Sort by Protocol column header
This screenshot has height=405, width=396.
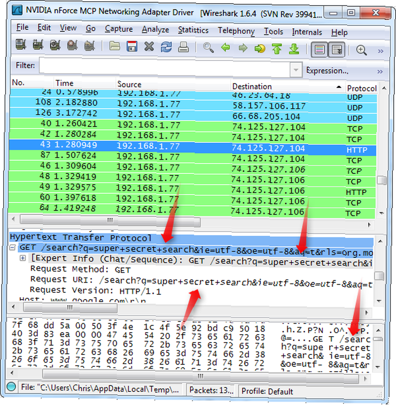tap(362, 89)
